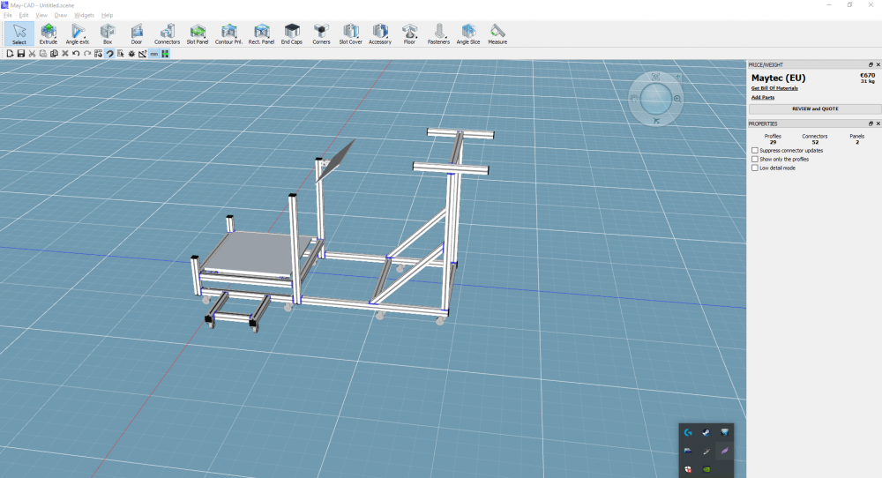Screen dimensions: 882x478
Task: Activate the Angle extrude tool
Action: pos(78,34)
